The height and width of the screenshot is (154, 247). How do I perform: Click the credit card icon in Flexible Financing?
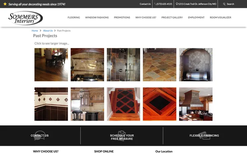[x=205, y=136]
